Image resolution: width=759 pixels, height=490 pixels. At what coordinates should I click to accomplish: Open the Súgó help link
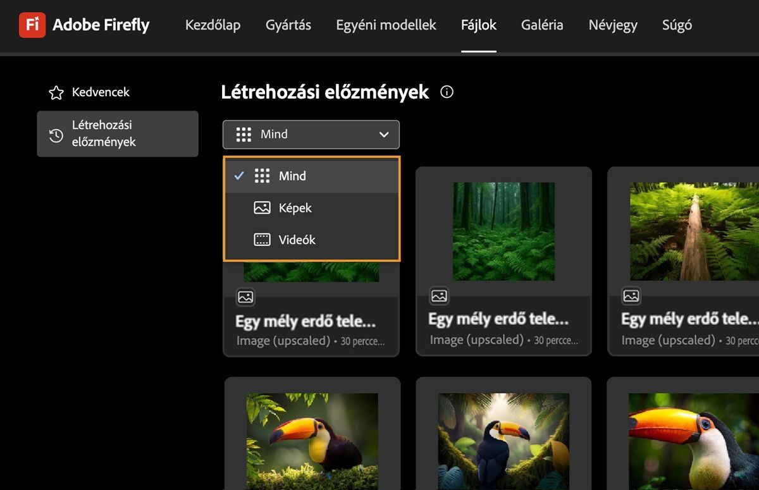click(x=677, y=25)
